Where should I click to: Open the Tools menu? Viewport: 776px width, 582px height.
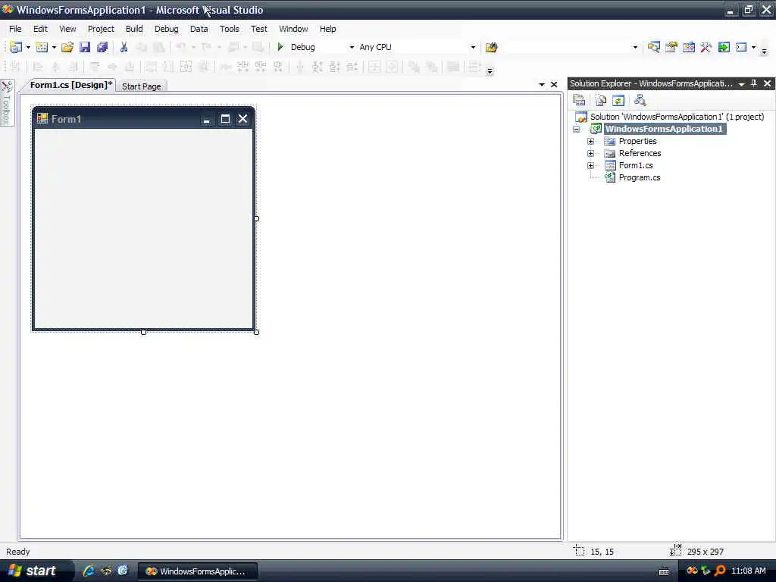(x=229, y=29)
